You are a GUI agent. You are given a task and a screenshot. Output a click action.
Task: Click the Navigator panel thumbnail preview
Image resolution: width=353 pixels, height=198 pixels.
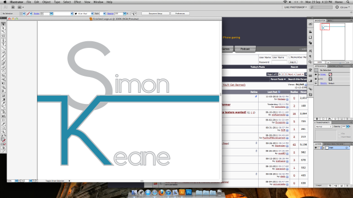[x=333, y=42]
